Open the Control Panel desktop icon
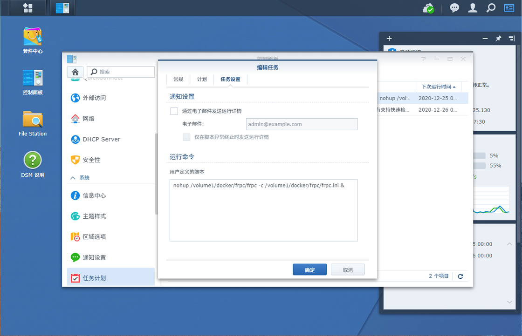 [x=33, y=82]
